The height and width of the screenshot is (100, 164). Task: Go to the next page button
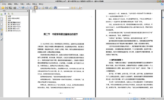(86, 99)
